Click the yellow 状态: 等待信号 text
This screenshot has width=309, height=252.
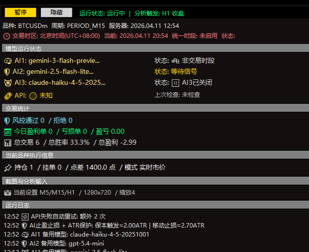click(176, 71)
